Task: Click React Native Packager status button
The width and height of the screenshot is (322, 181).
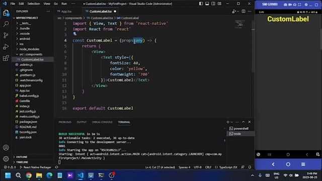Action: coord(35,167)
